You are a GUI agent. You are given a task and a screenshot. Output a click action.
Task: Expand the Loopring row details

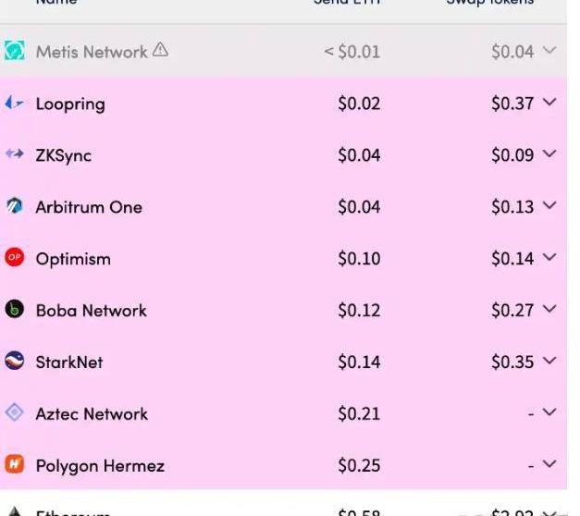[x=550, y=103]
